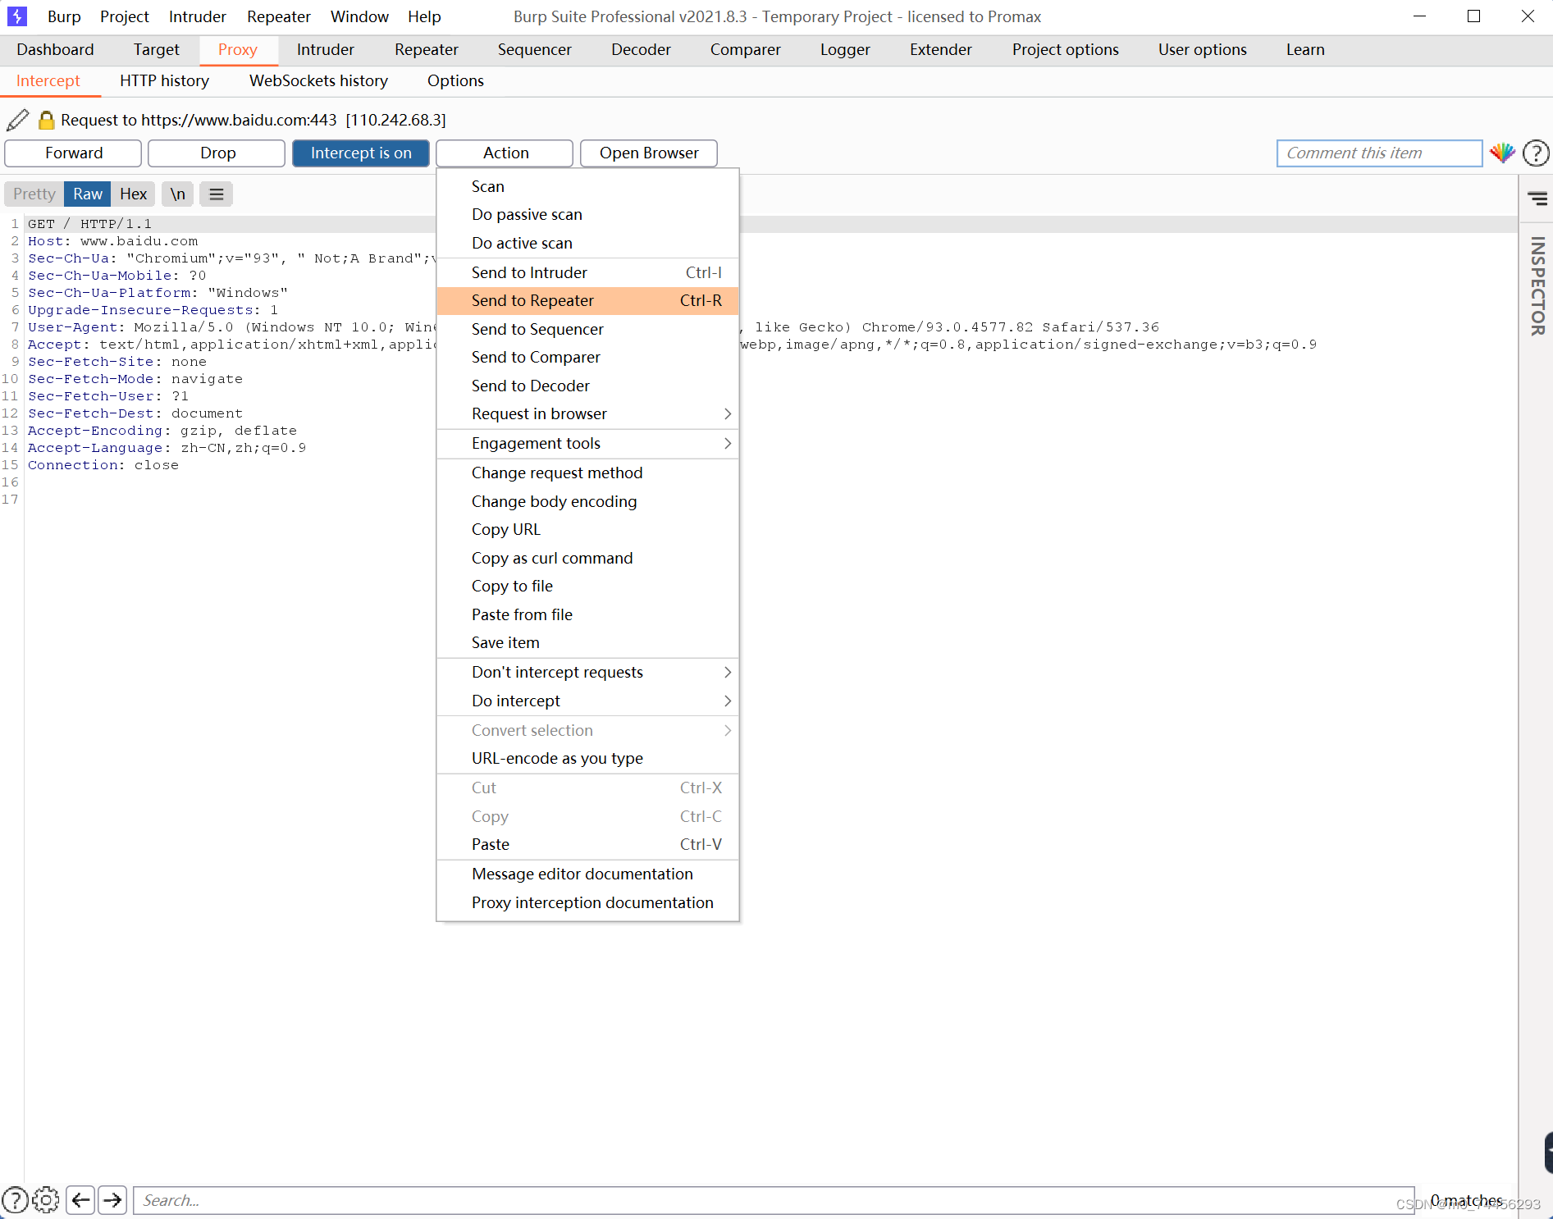The image size is (1553, 1219).
Task: Select Send to Repeater menu entry
Action: [587, 301]
